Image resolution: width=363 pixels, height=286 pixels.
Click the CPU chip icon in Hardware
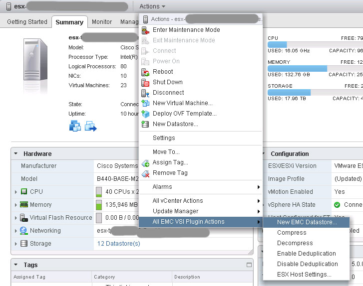[x=24, y=191]
